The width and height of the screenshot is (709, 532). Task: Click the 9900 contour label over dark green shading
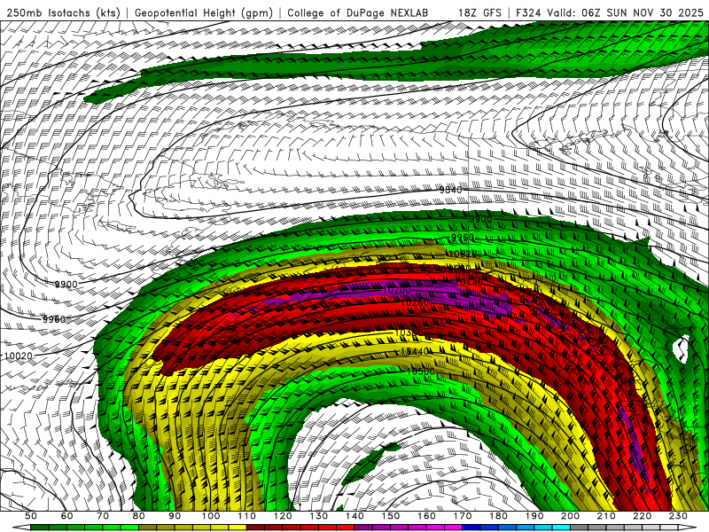pyautogui.click(x=480, y=219)
